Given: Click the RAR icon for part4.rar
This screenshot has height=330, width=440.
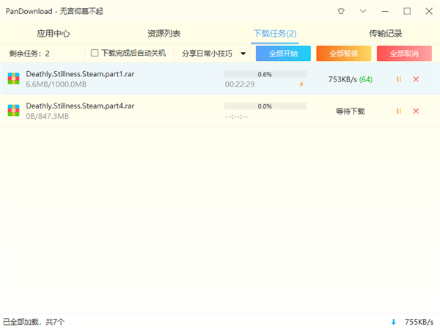Looking at the screenshot, I should click(13, 110).
